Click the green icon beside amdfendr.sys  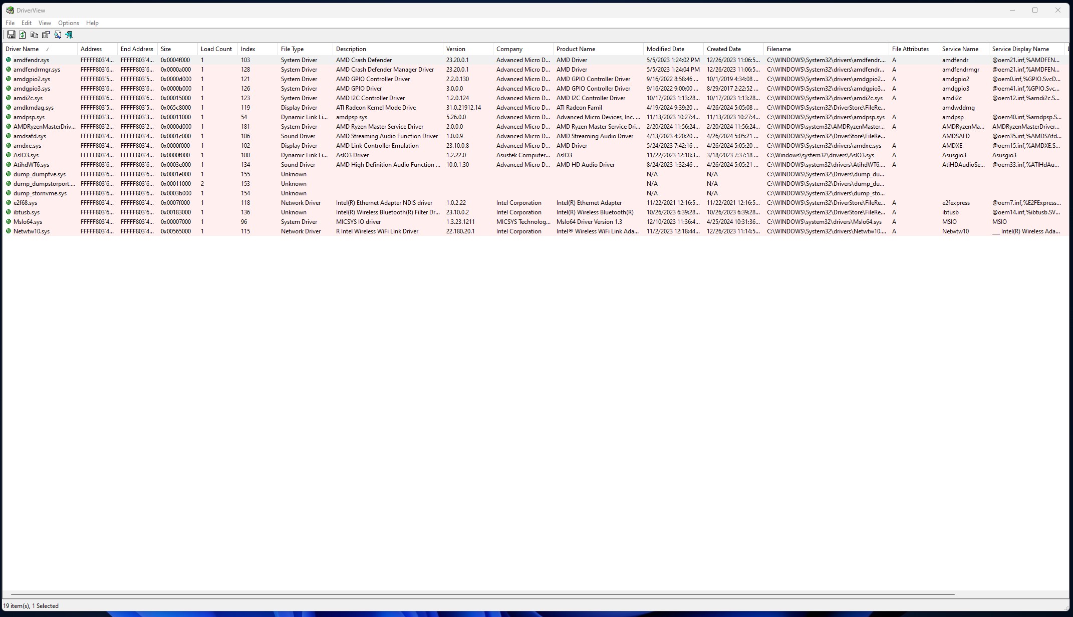coord(9,60)
